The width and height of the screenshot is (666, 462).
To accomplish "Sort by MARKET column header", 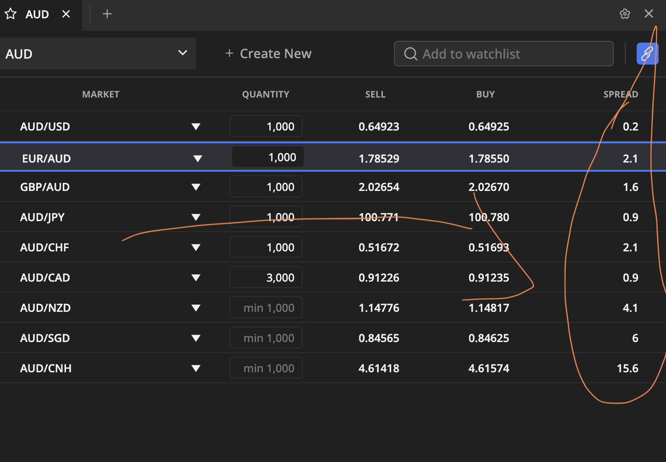I will click(x=101, y=94).
